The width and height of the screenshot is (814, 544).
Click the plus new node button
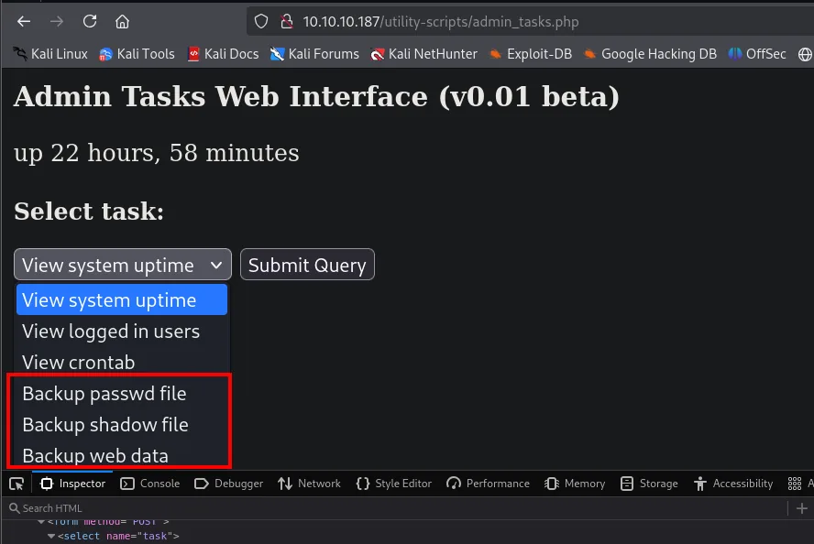pos(801,508)
